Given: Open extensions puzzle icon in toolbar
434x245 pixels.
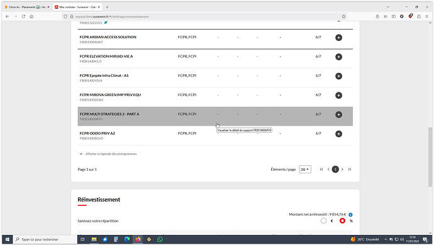Looking at the screenshot, I should 419,16.
